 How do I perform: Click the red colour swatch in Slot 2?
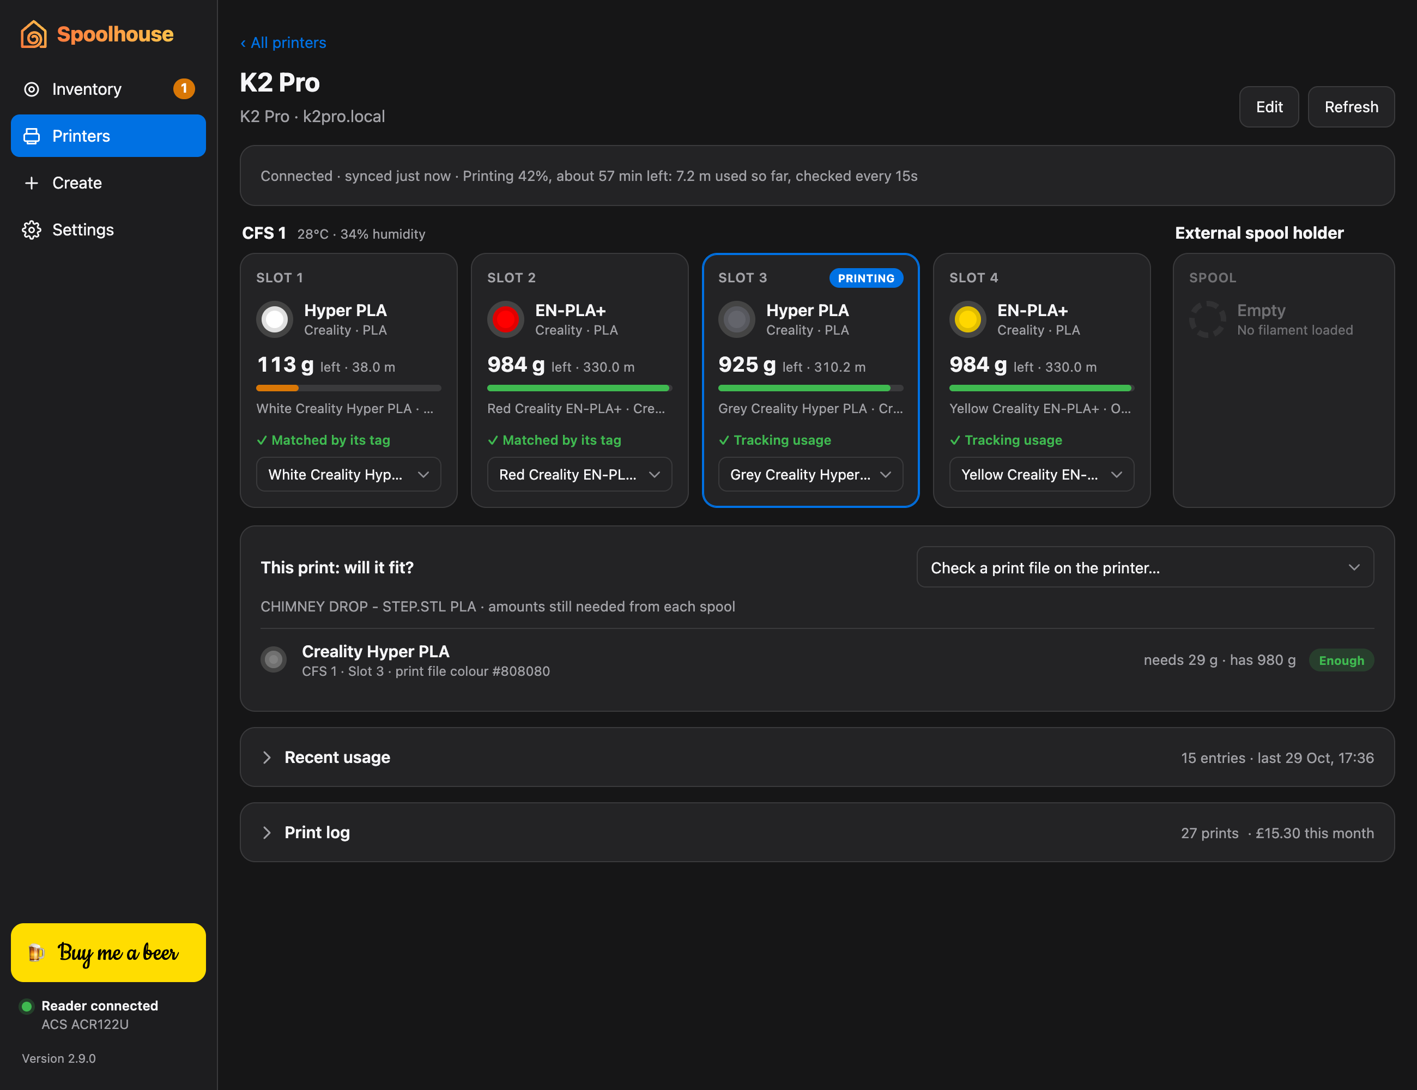coord(505,319)
